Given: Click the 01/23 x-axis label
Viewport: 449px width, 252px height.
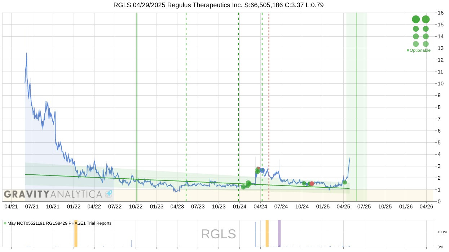Looking at the screenshot, I should [157, 207].
